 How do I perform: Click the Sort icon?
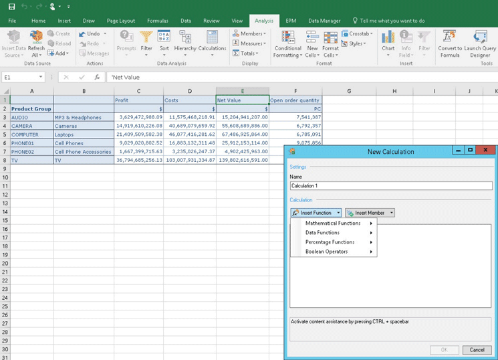point(164,36)
